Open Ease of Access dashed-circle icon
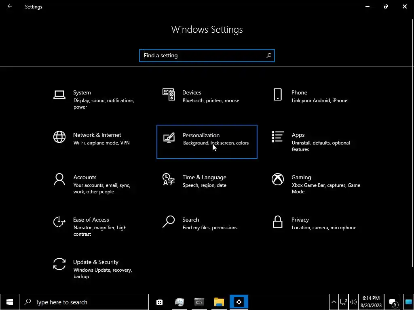 [x=59, y=222]
